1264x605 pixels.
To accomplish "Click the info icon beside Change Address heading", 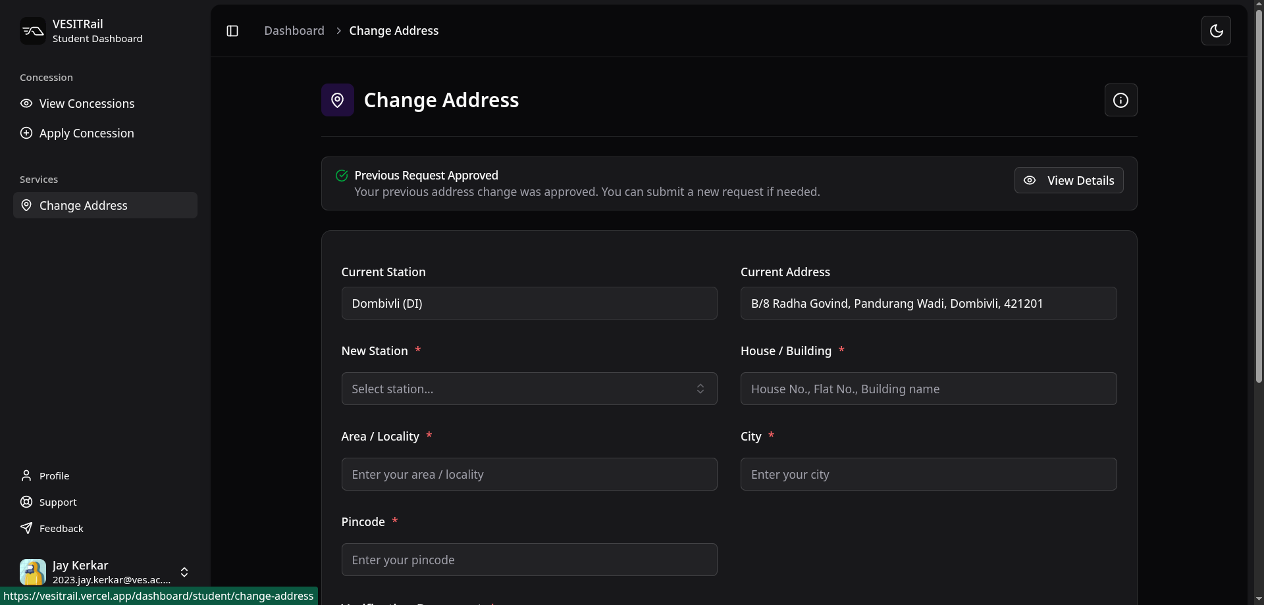I will click(1121, 100).
